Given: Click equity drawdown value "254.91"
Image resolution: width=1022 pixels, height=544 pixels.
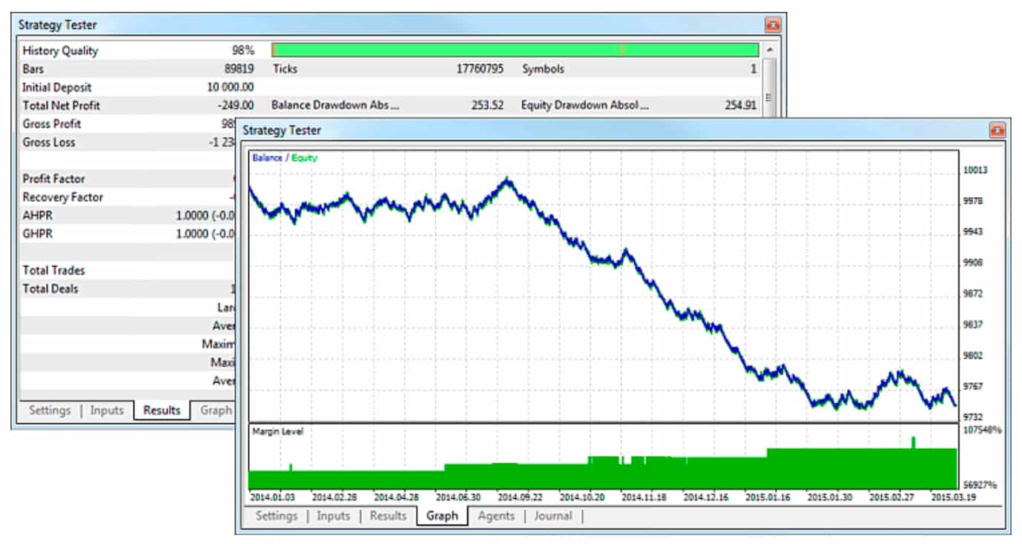Looking at the screenshot, I should (x=741, y=105).
